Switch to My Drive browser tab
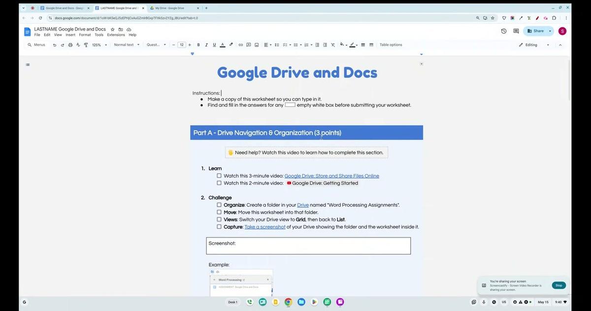Image resolution: width=591 pixels, height=311 pixels. tap(173, 8)
